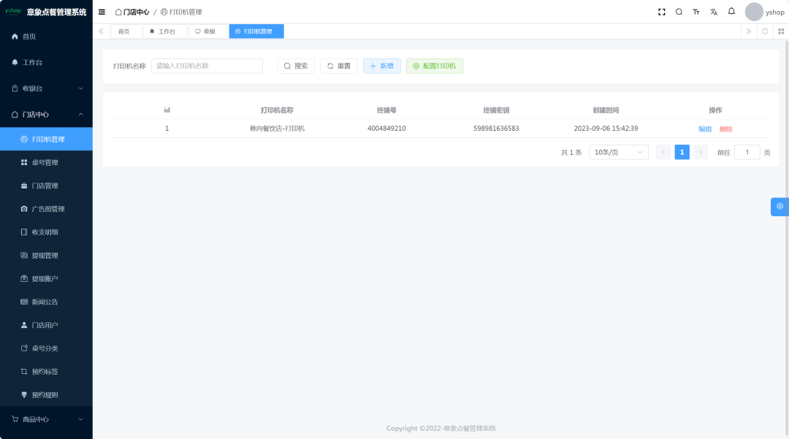The height and width of the screenshot is (439, 789).
Task: Click the tab bar refresh icon
Action: coord(765,31)
